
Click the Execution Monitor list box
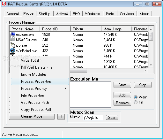click(x=90, y=95)
